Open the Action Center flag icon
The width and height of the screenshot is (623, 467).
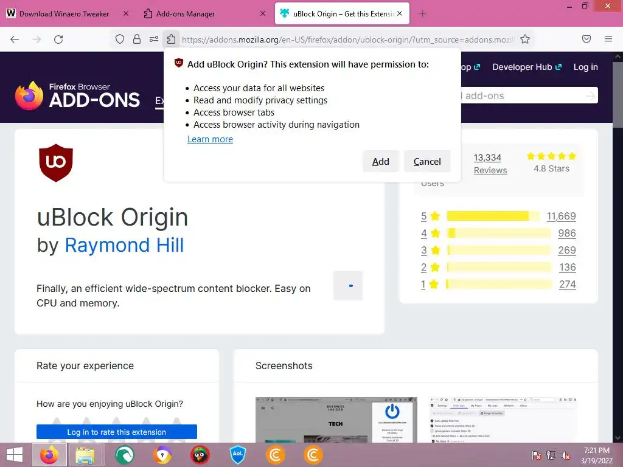[x=537, y=455]
